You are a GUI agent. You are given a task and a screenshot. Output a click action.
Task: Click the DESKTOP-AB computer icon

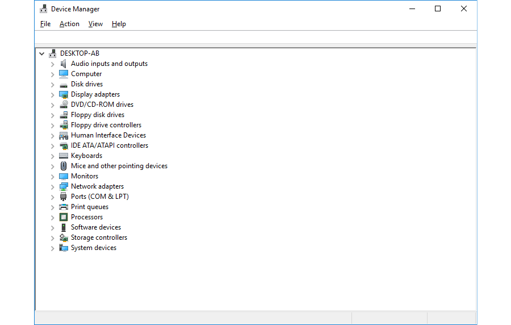[x=52, y=53]
